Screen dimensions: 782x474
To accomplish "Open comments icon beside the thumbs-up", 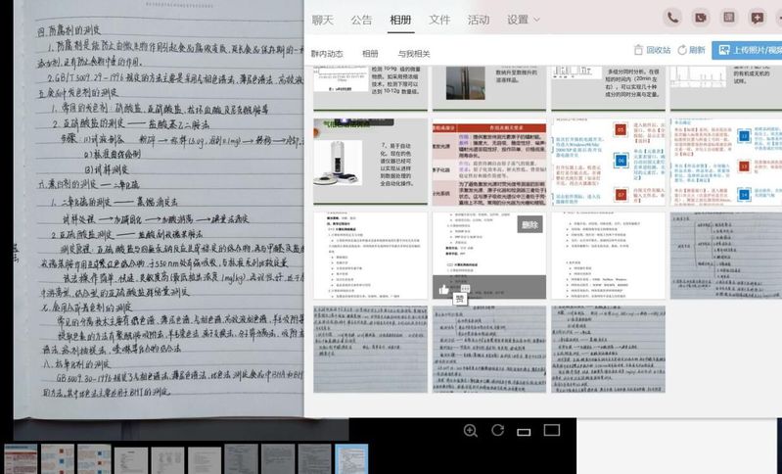I will tap(465, 289).
